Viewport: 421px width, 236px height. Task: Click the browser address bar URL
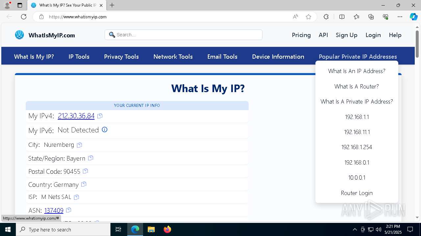[x=78, y=17]
